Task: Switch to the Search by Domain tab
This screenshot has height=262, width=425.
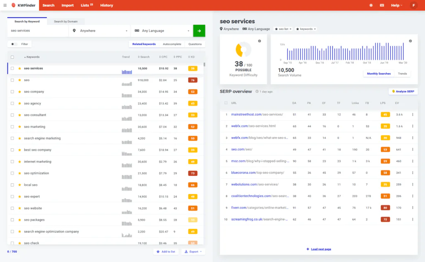Action: click(x=66, y=20)
